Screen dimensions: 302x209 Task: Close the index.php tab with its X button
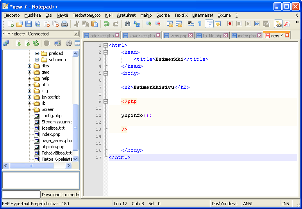pos(259,35)
